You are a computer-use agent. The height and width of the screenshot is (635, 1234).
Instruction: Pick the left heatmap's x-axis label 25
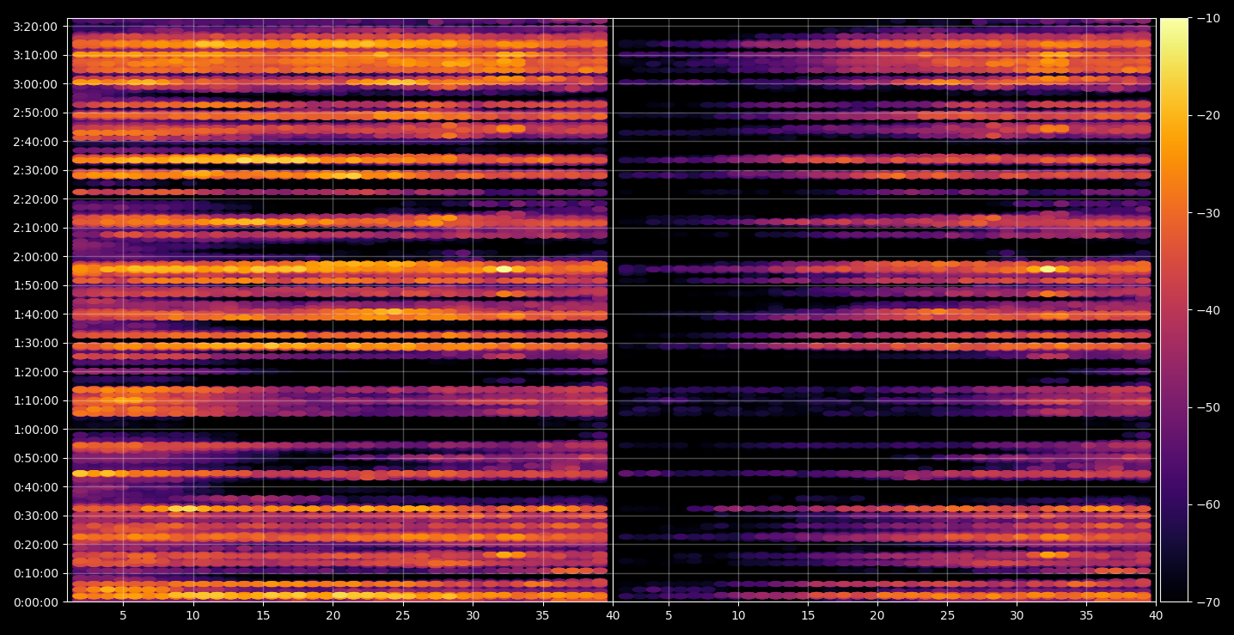click(403, 616)
